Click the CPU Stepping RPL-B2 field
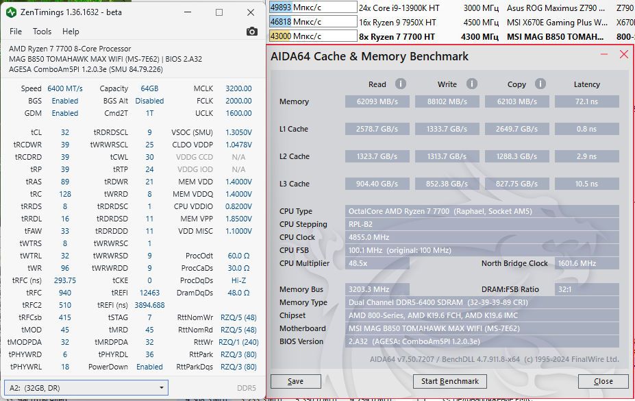 [482, 224]
